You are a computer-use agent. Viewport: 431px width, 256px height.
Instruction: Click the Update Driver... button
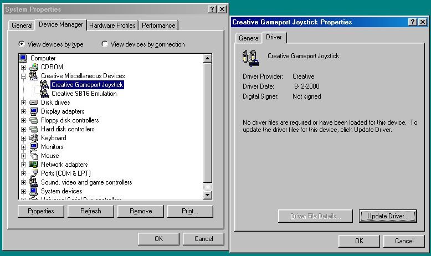(x=388, y=216)
